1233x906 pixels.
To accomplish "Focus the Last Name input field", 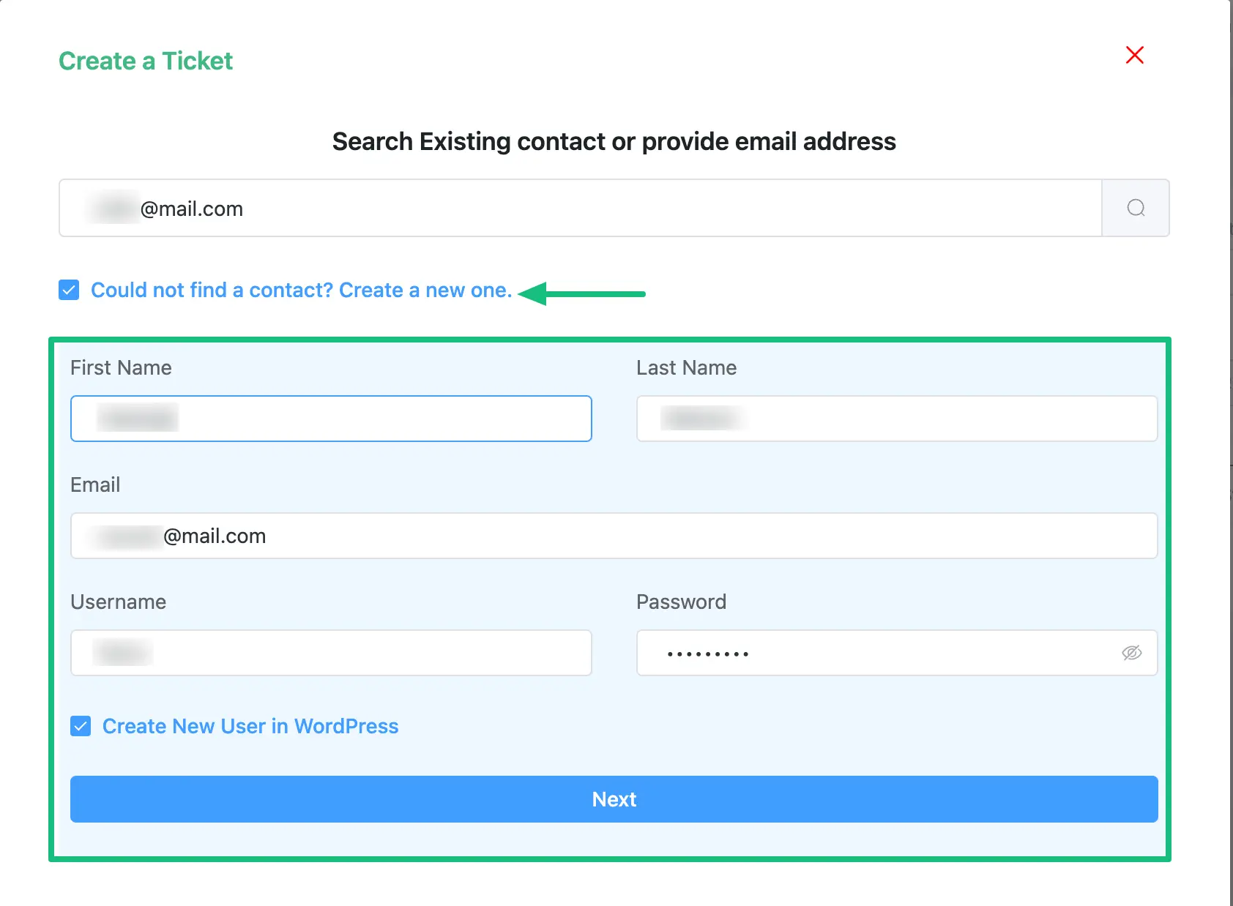I will pyautogui.click(x=897, y=419).
